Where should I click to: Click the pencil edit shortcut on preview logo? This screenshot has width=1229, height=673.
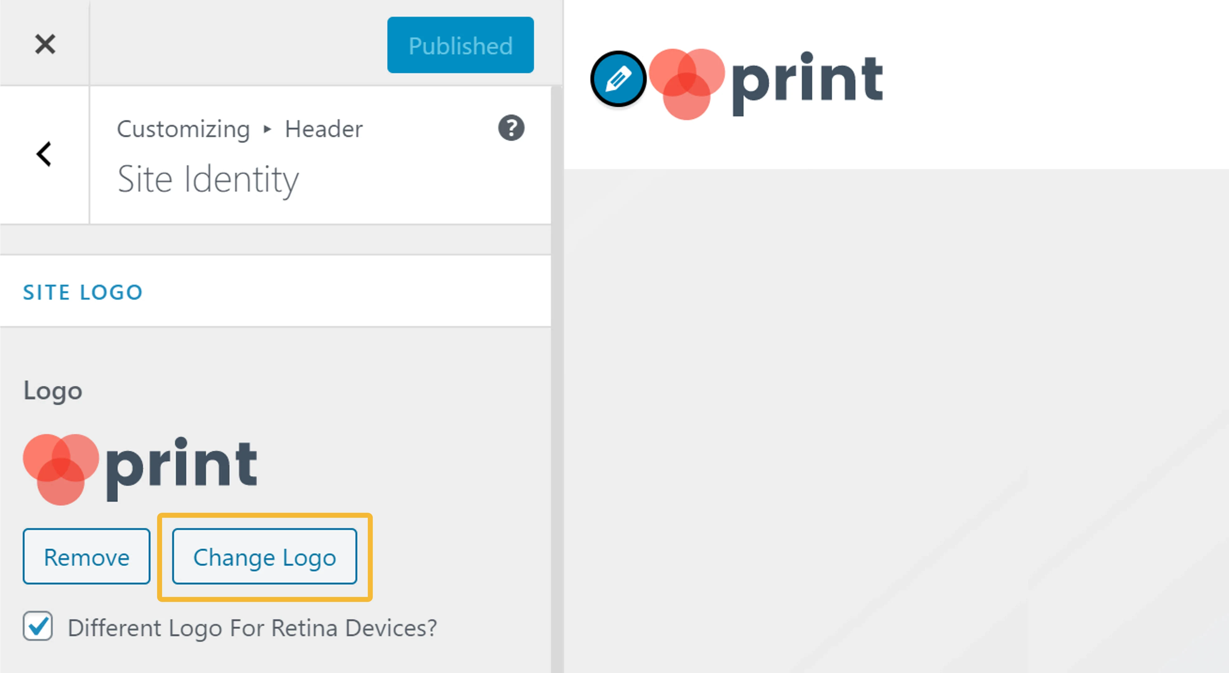tap(618, 79)
